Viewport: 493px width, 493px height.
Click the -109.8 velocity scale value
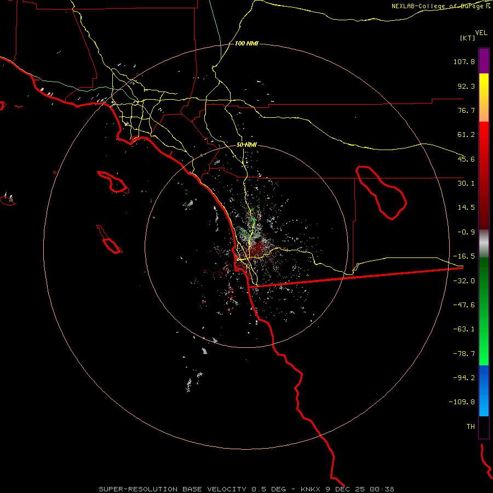tap(462, 402)
